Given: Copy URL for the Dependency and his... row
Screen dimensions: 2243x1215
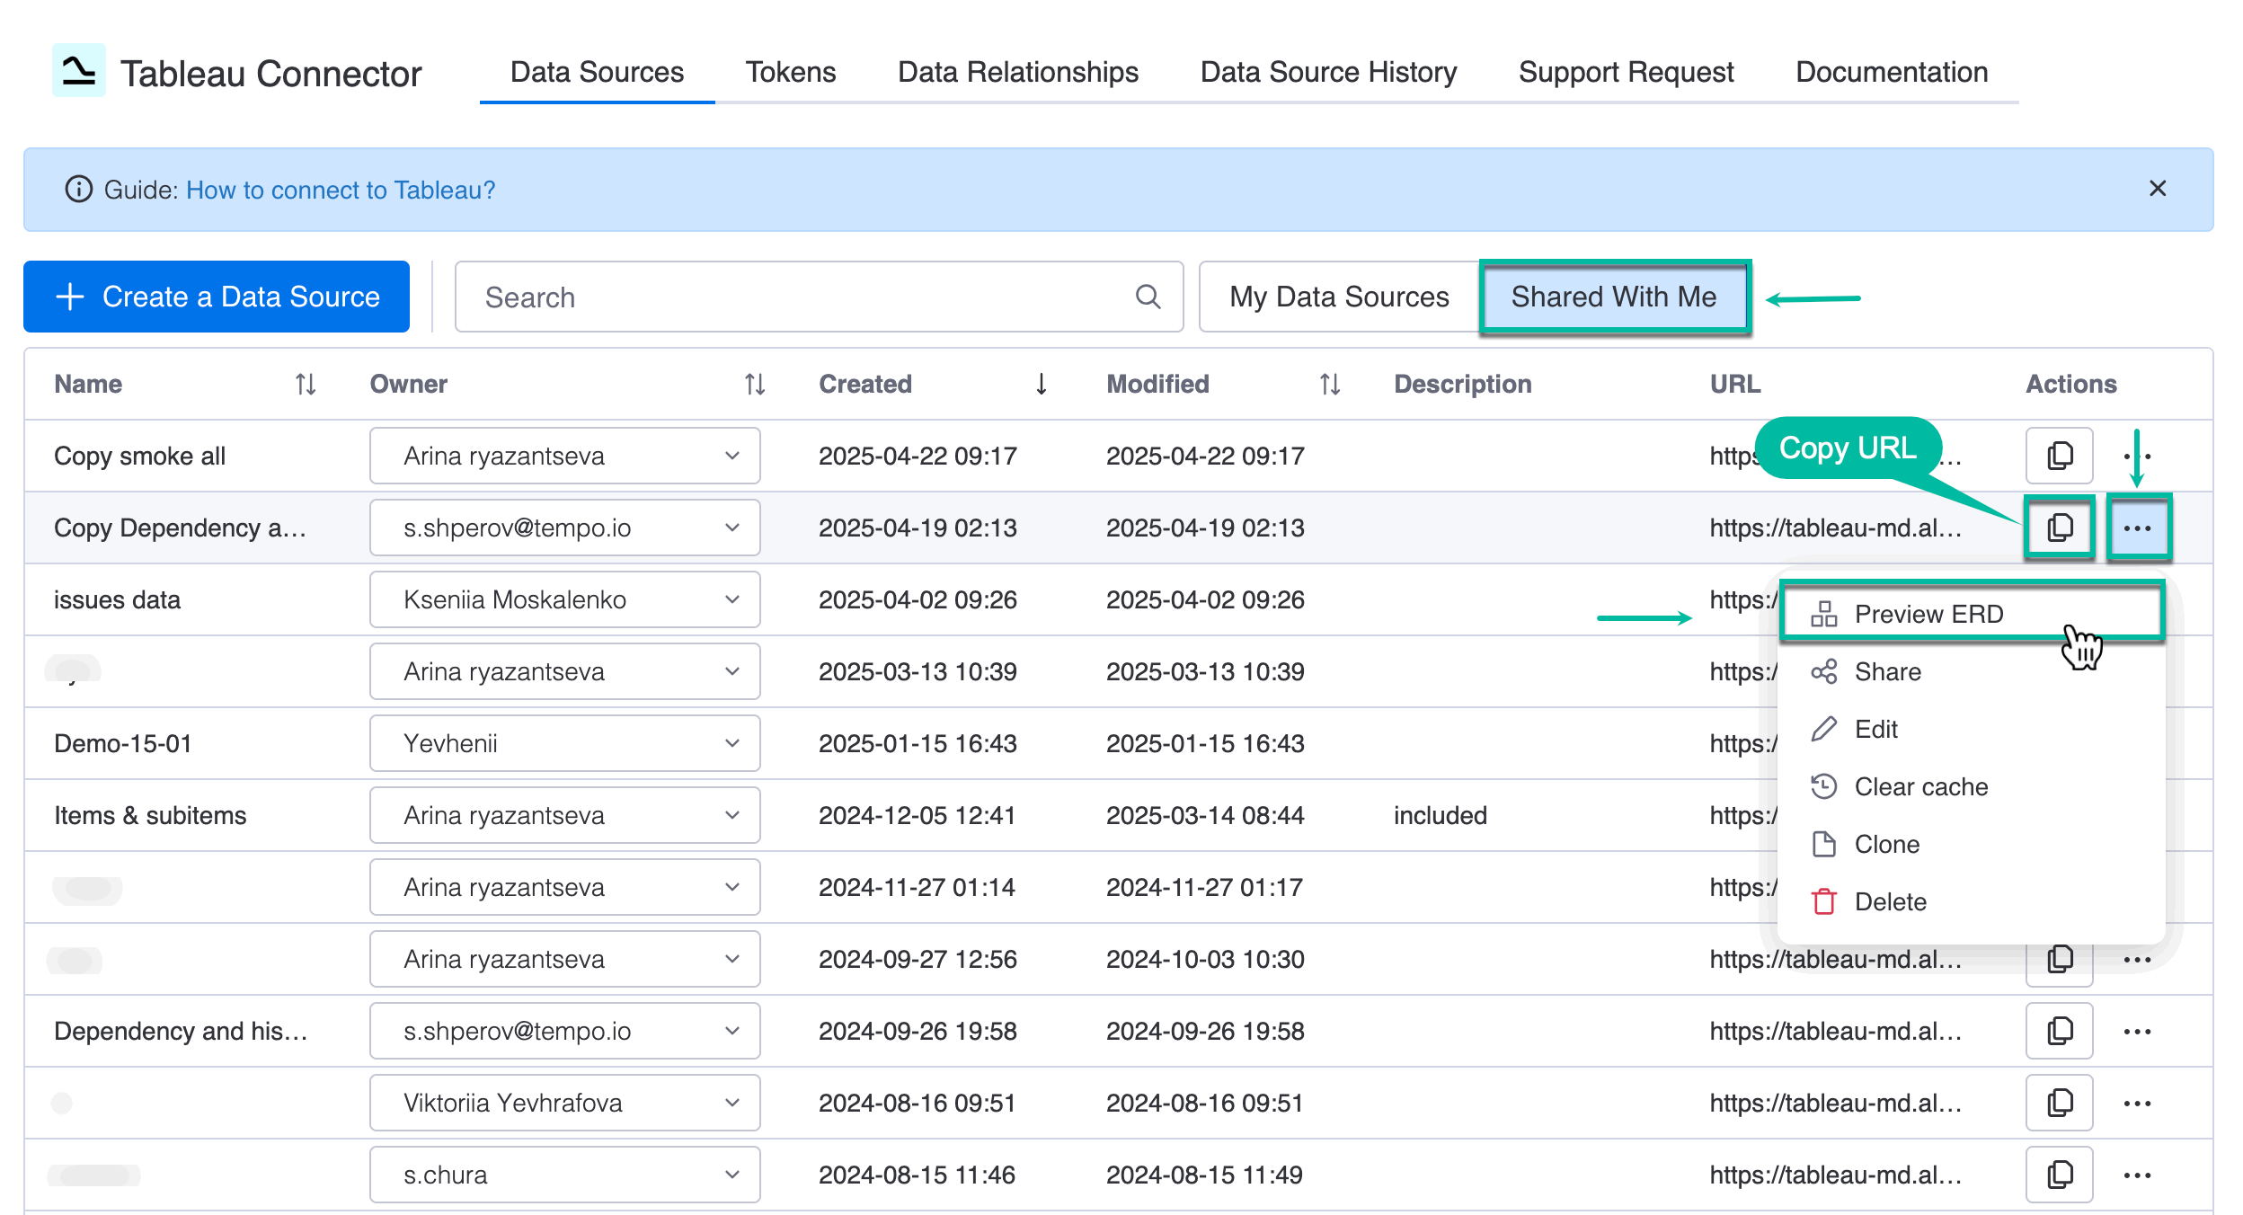Looking at the screenshot, I should click(x=2059, y=1031).
